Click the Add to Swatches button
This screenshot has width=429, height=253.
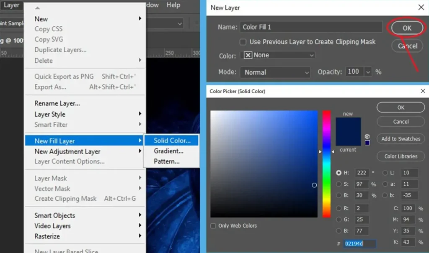click(x=401, y=139)
